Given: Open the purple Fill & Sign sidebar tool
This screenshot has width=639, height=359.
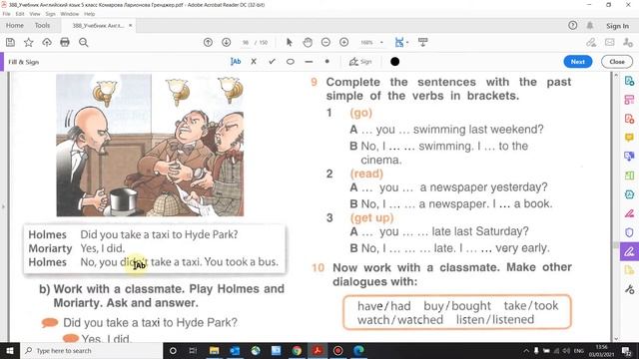Looking at the screenshot, I should coord(629,252).
